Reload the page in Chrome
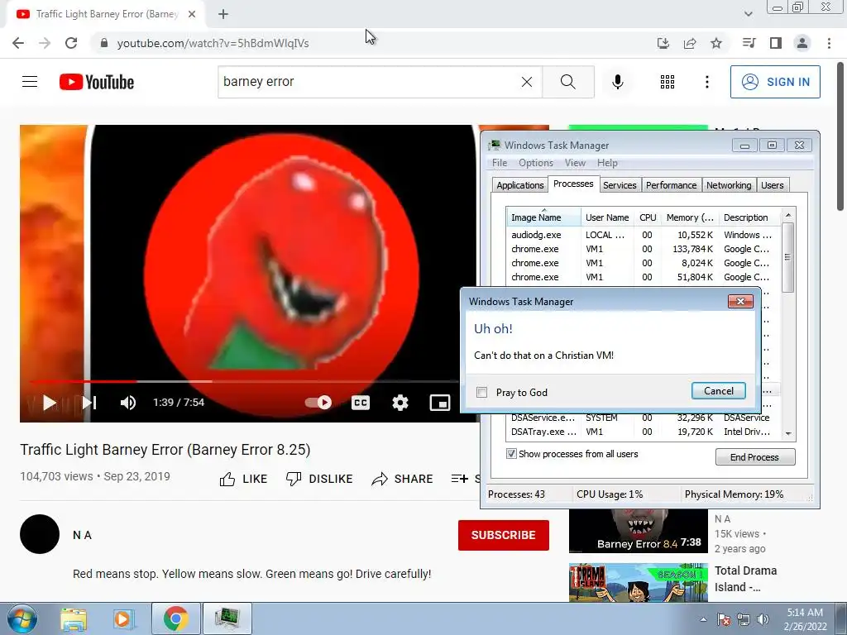847x635 pixels. (x=71, y=43)
